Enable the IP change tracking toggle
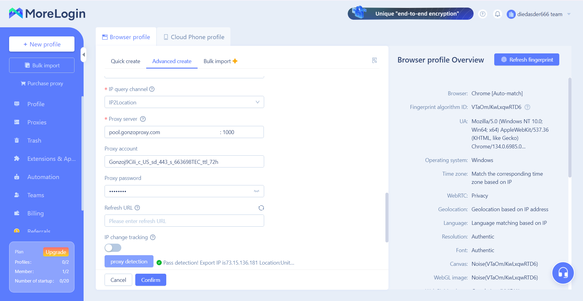Viewport: 583px width, 301px height. coord(113,248)
